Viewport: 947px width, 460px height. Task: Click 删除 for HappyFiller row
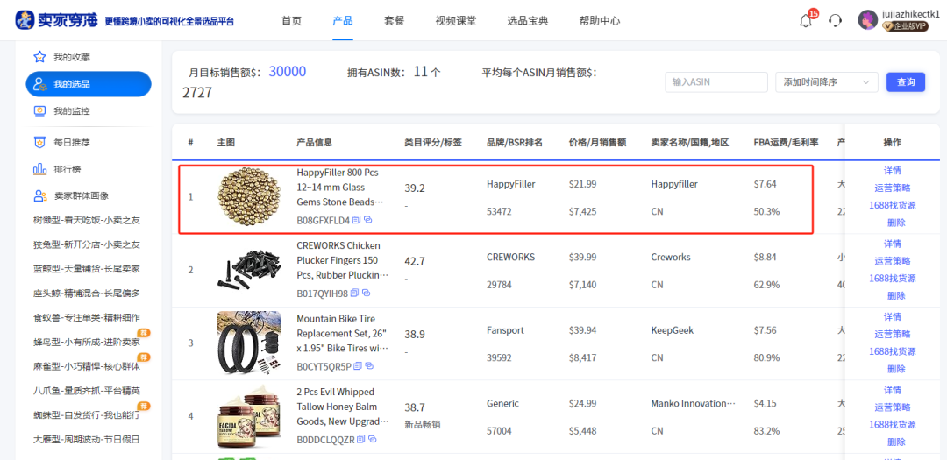[x=896, y=223]
